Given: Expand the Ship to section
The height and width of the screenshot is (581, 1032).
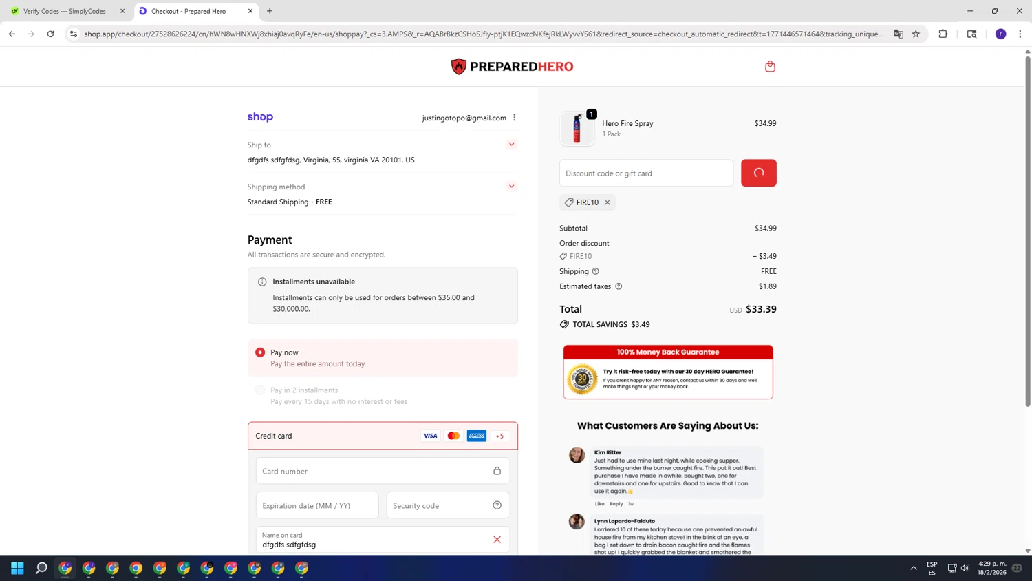Looking at the screenshot, I should coord(511,145).
